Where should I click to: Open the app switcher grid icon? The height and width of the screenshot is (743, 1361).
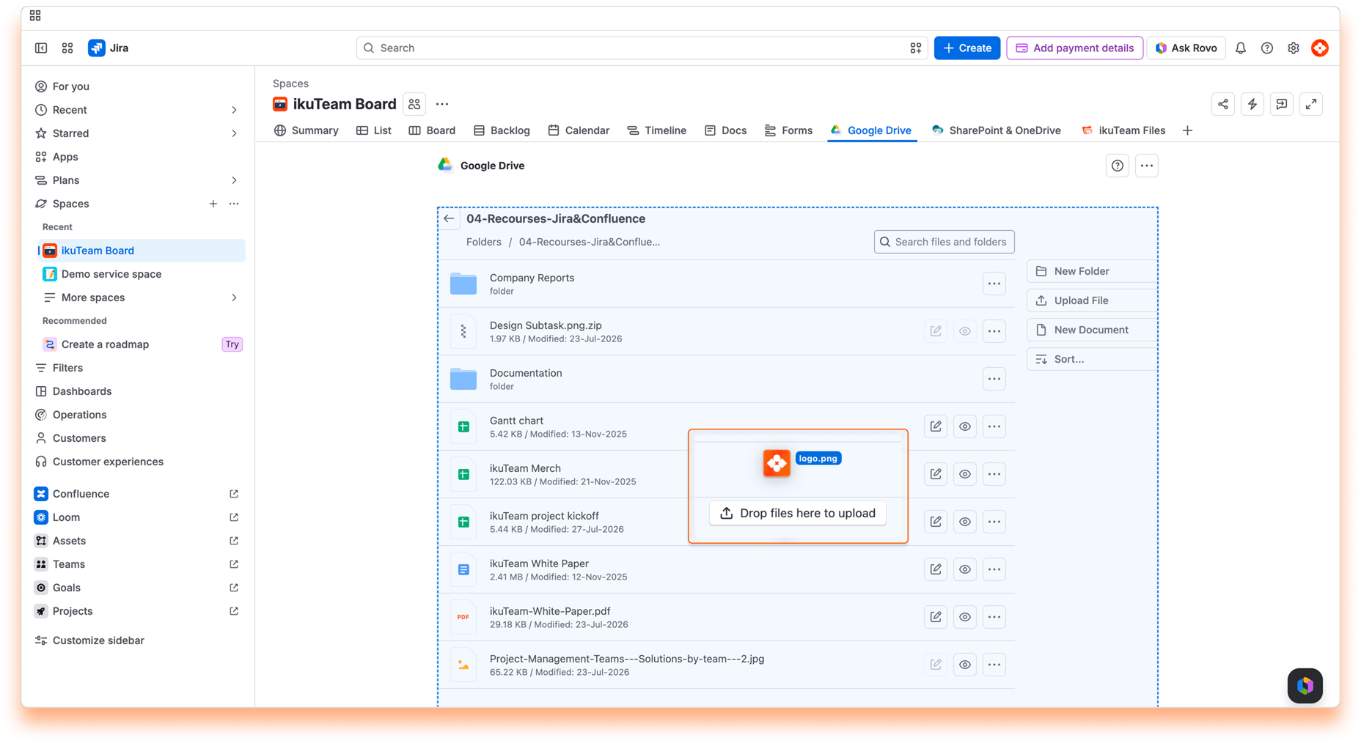67,48
